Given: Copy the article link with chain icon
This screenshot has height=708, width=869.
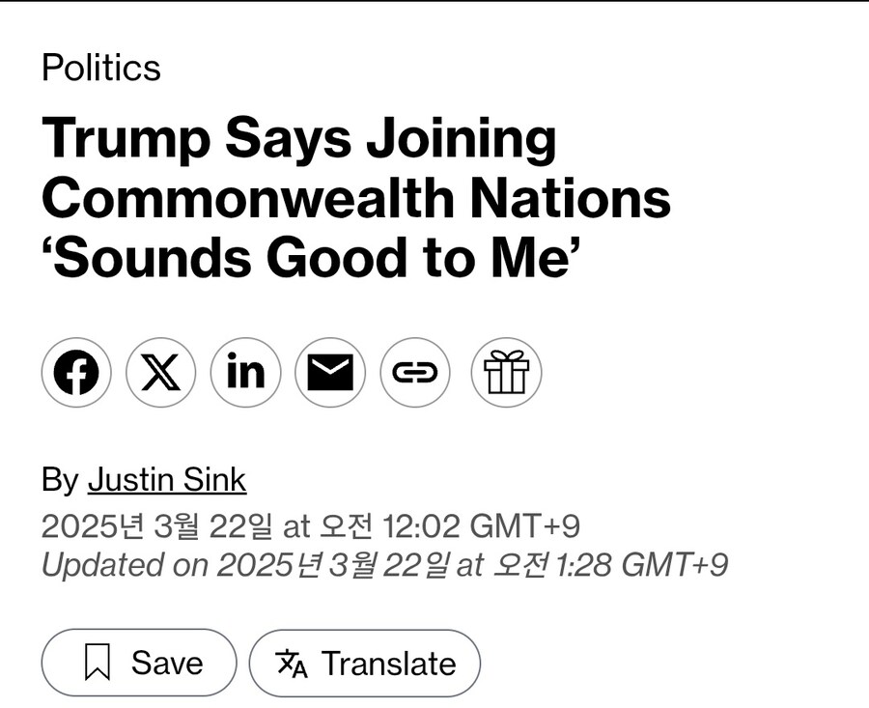Looking at the screenshot, I should coord(415,373).
